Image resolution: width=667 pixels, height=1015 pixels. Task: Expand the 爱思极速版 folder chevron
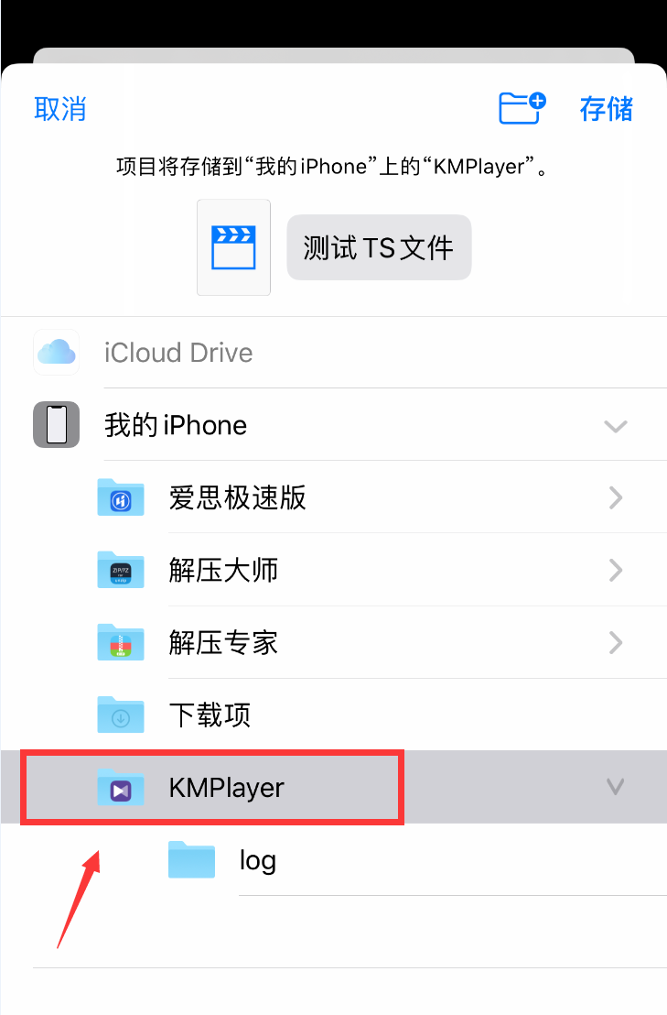[x=616, y=497]
